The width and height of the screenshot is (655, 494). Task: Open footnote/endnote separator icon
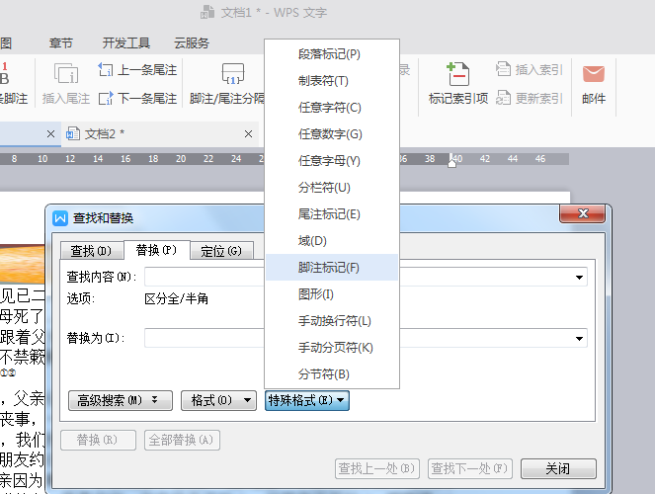pos(233,74)
